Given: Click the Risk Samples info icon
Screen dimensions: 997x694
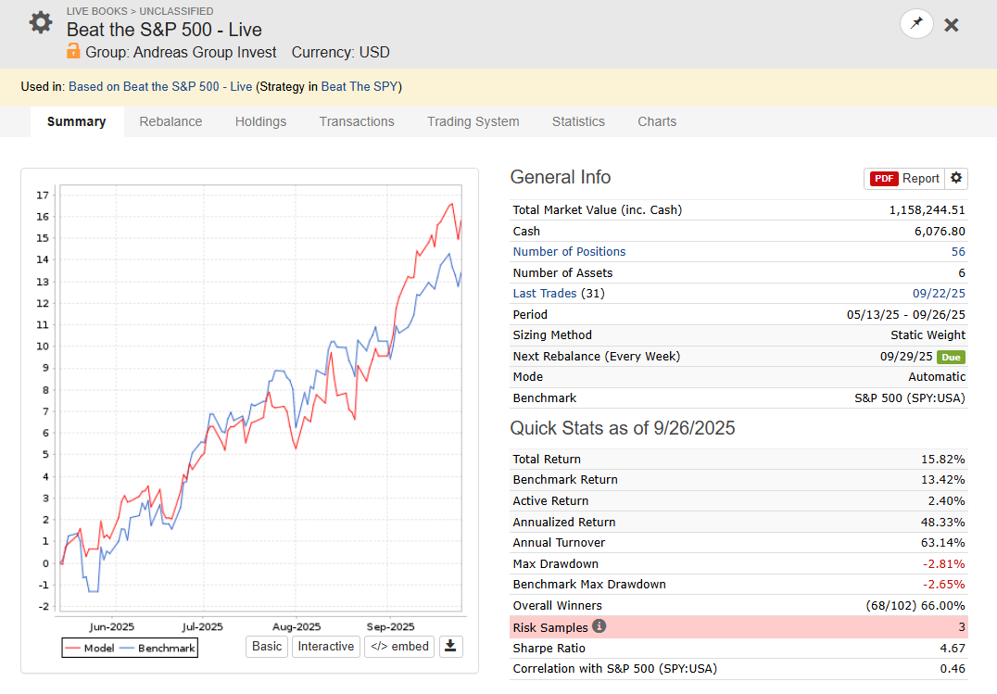Looking at the screenshot, I should point(599,626).
